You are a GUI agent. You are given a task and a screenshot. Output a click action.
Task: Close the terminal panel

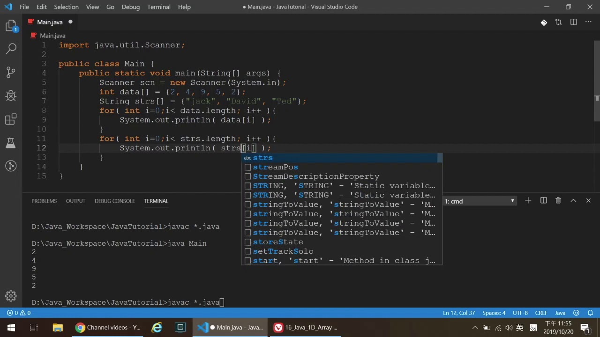(x=588, y=200)
